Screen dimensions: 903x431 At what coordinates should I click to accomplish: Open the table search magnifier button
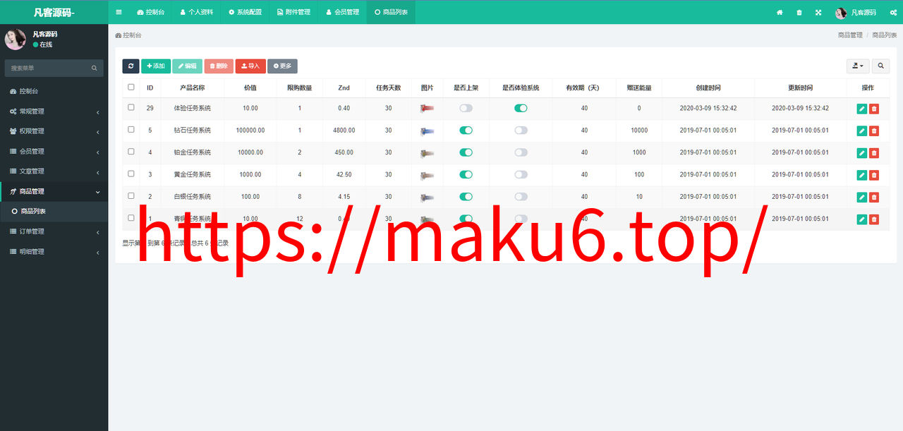(880, 66)
